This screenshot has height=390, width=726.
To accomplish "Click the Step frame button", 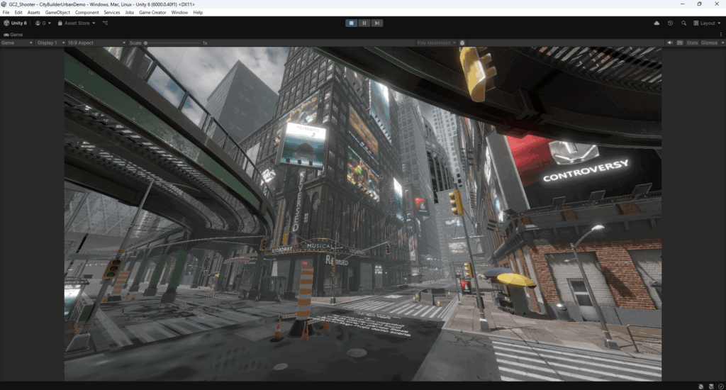I will pyautogui.click(x=377, y=23).
